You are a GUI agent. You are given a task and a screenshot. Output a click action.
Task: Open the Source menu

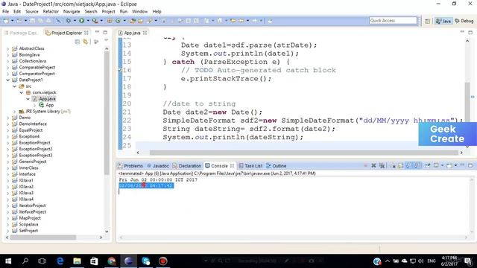coord(32,12)
